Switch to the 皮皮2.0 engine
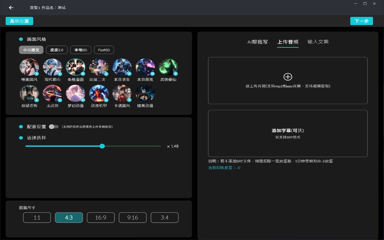Screen dimensions: 384x240 click(x=57, y=50)
